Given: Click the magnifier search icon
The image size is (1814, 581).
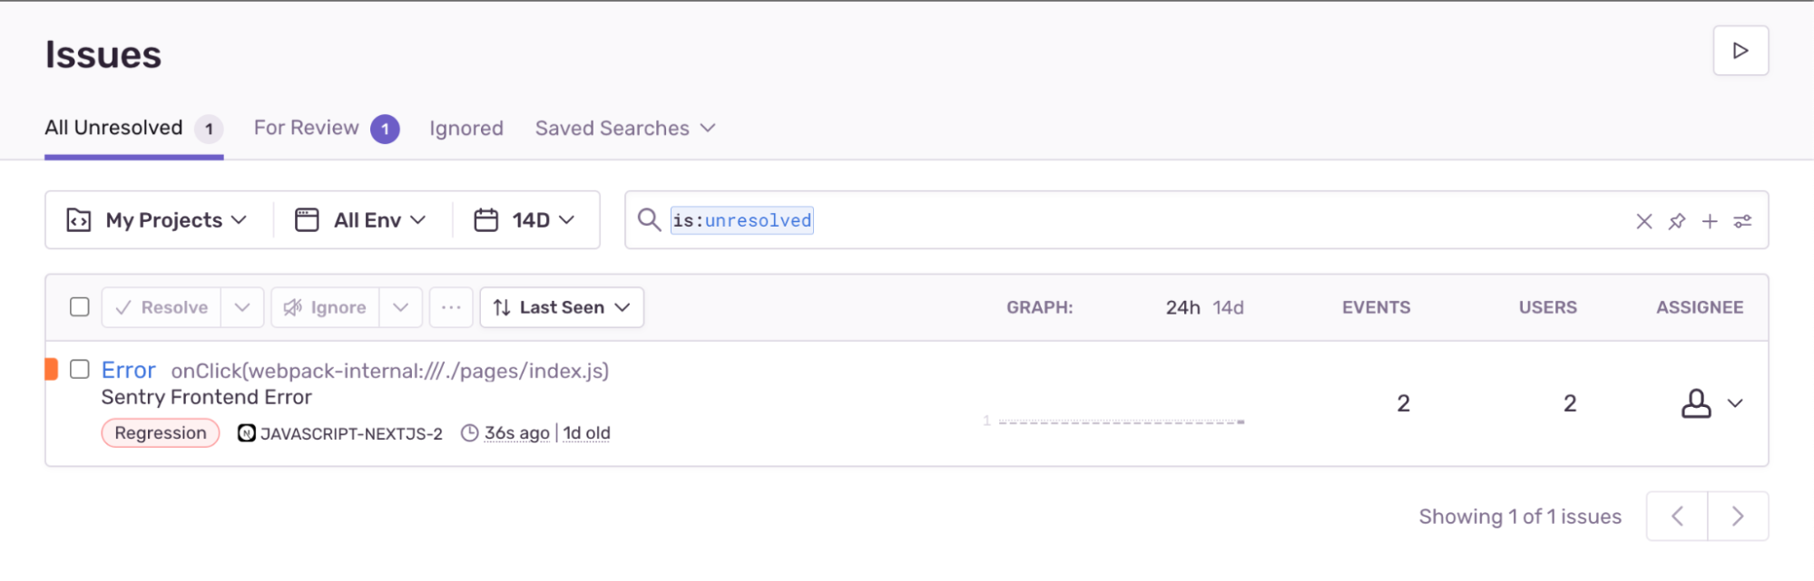Looking at the screenshot, I should 649,220.
